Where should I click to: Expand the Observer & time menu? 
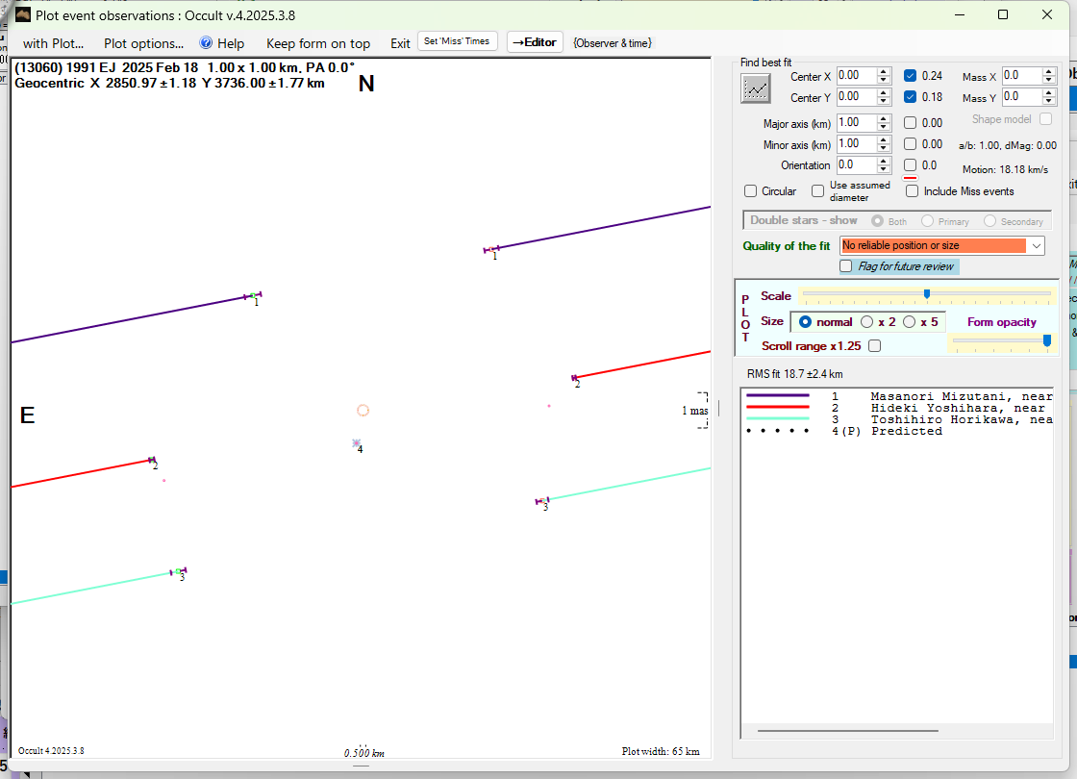point(612,43)
